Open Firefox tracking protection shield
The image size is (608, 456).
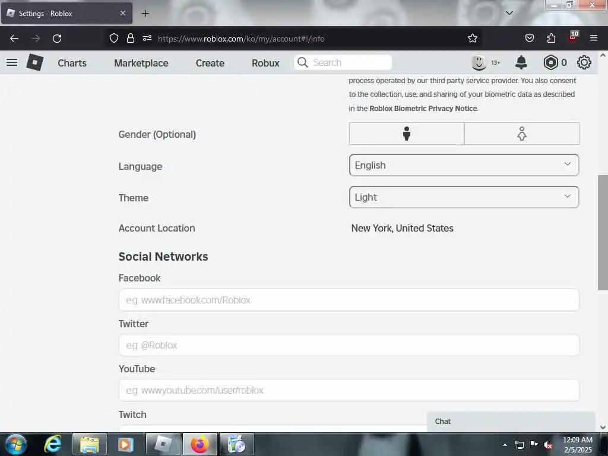click(113, 38)
